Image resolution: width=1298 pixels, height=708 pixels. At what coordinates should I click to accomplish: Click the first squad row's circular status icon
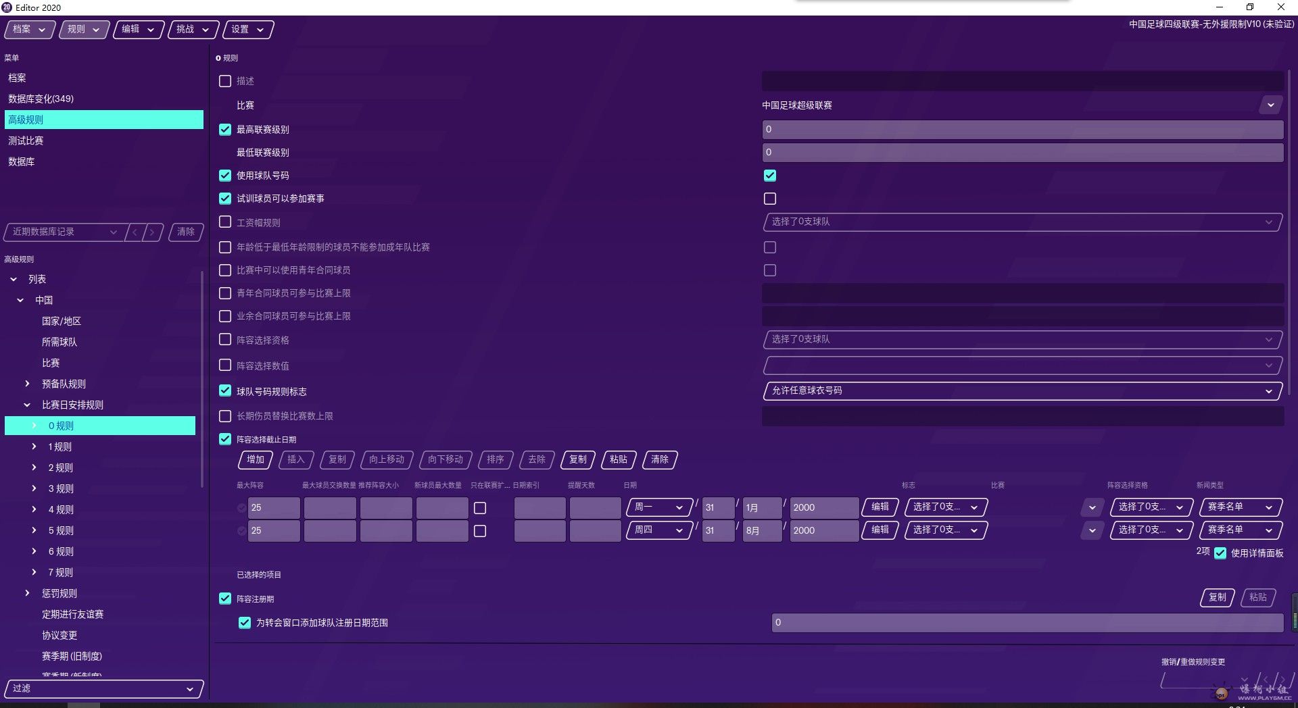coord(241,508)
